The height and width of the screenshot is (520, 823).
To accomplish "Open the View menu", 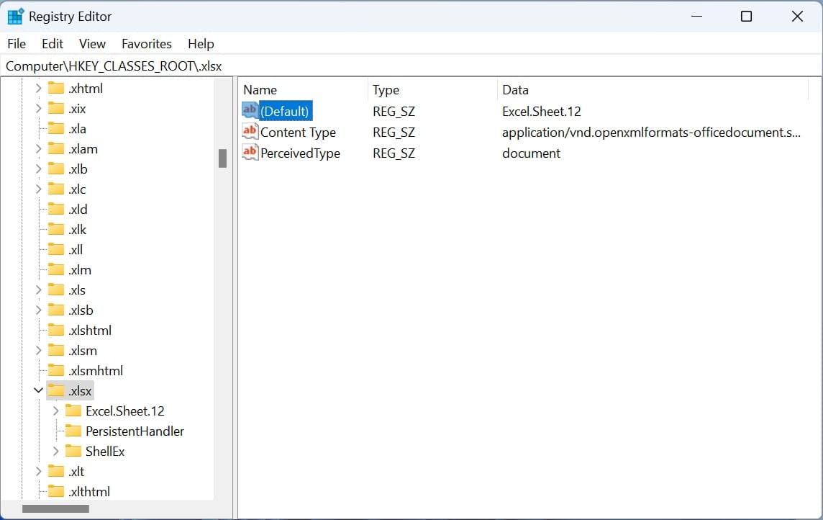I will 92,44.
